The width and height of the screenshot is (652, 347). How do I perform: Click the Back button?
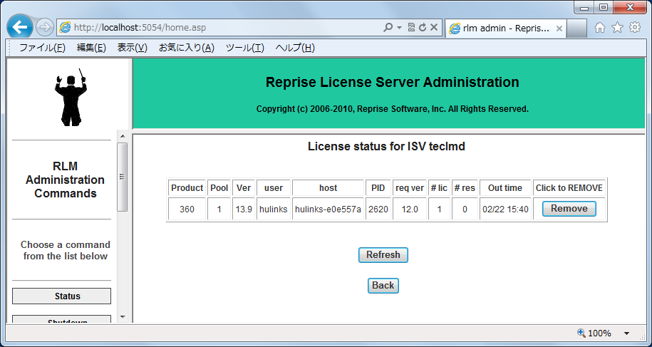pos(383,286)
